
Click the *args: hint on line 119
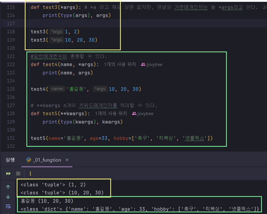coord(57,40)
